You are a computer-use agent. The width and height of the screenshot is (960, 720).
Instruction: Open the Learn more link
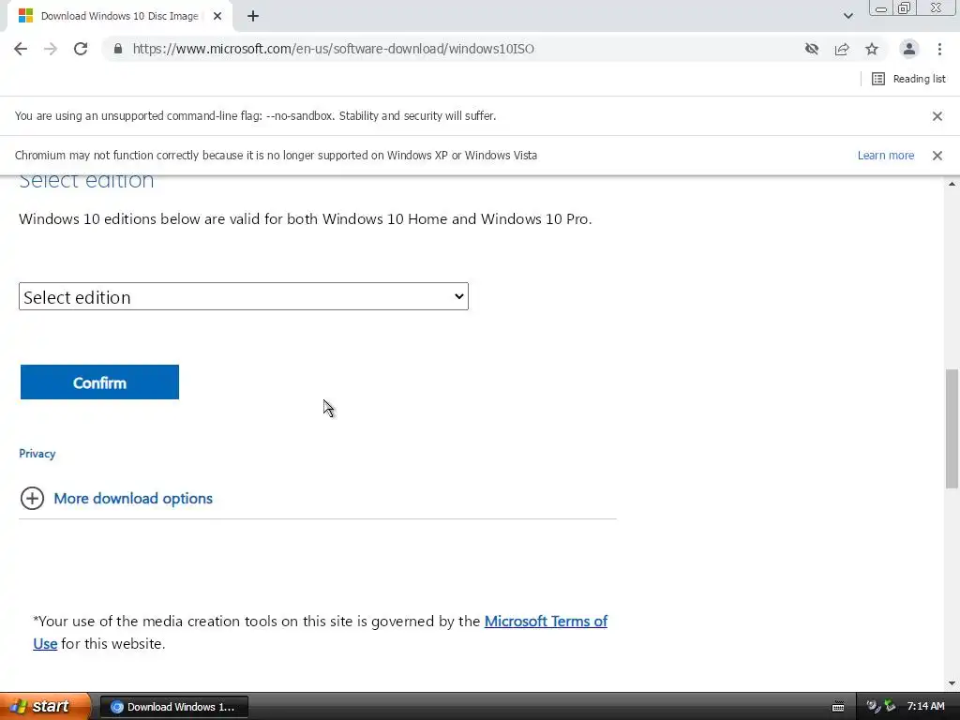coord(885,156)
